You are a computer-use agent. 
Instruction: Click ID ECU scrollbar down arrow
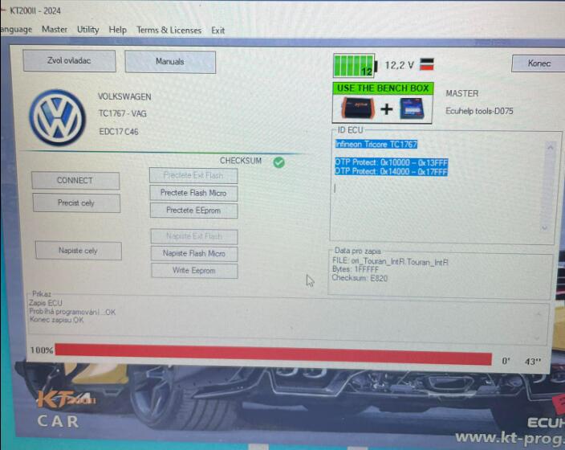544,228
